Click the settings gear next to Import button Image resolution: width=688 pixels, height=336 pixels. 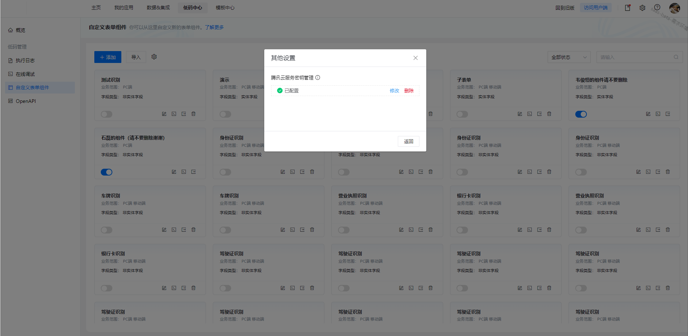(x=154, y=57)
